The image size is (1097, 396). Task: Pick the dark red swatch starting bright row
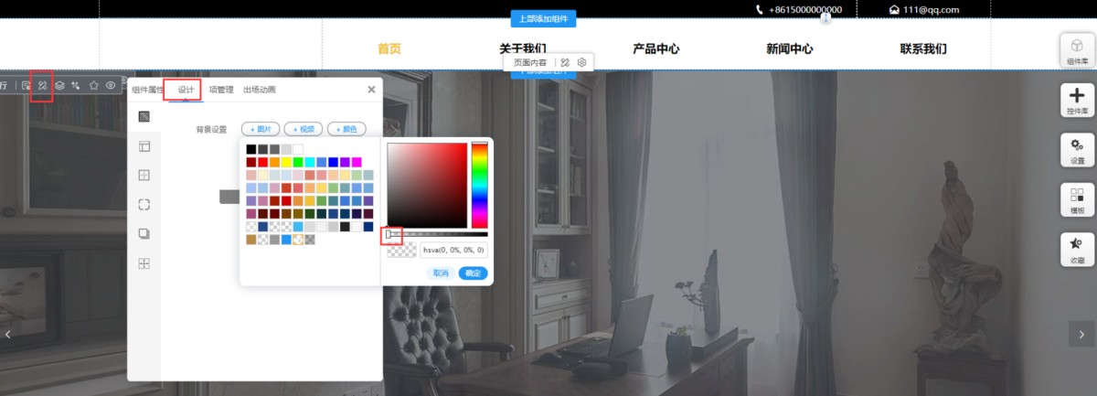250,162
